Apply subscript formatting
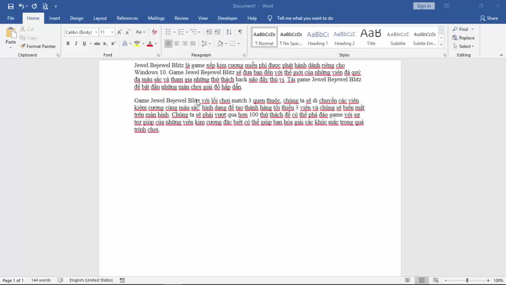This screenshot has width=506, height=285. click(x=105, y=44)
